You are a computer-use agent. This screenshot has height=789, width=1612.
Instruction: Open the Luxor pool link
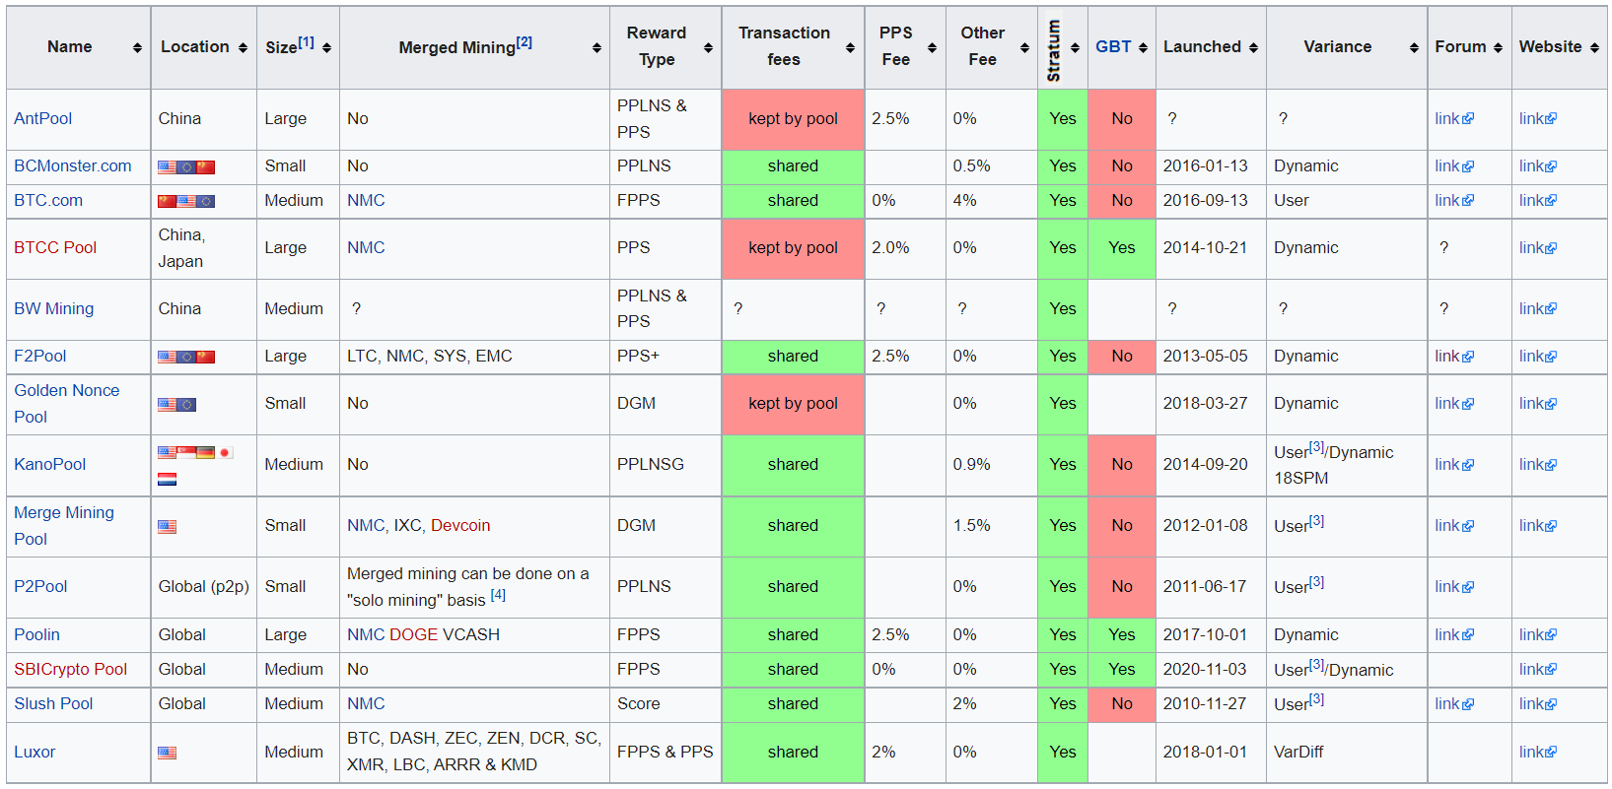coord(35,752)
